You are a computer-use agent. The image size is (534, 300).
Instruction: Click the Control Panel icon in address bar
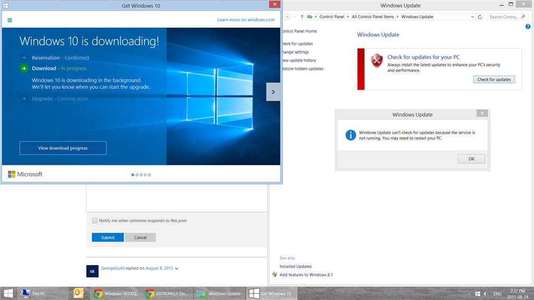point(310,17)
